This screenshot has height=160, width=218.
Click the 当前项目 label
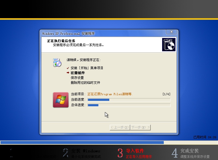pos(78,94)
